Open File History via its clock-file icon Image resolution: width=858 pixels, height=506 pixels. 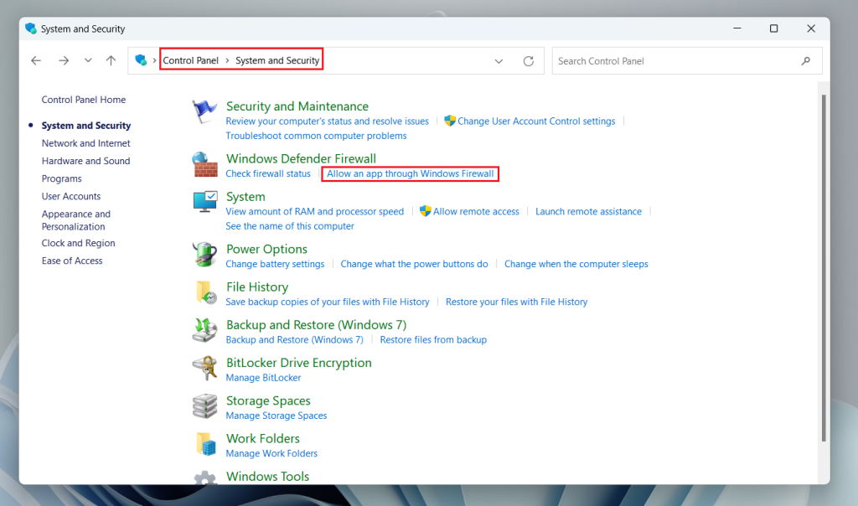click(x=204, y=293)
